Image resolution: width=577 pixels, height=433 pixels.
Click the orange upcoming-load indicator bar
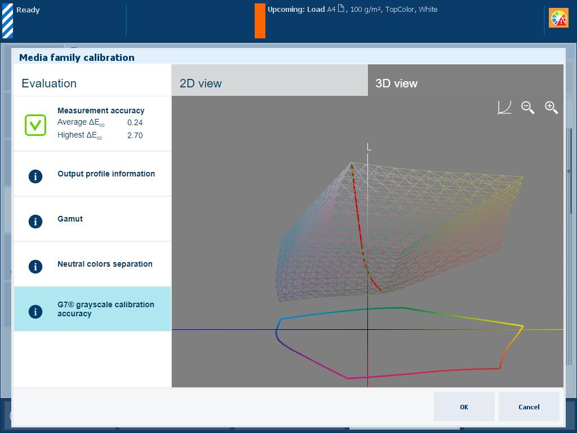point(260,21)
